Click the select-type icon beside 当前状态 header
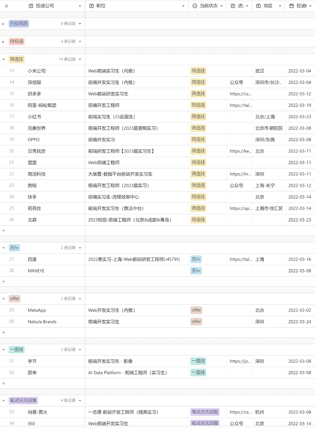Viewport: 315px width, 428px height. 195,6
